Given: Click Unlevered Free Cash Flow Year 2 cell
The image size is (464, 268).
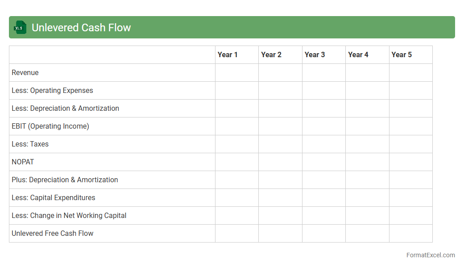Looking at the screenshot, I should [280, 234].
